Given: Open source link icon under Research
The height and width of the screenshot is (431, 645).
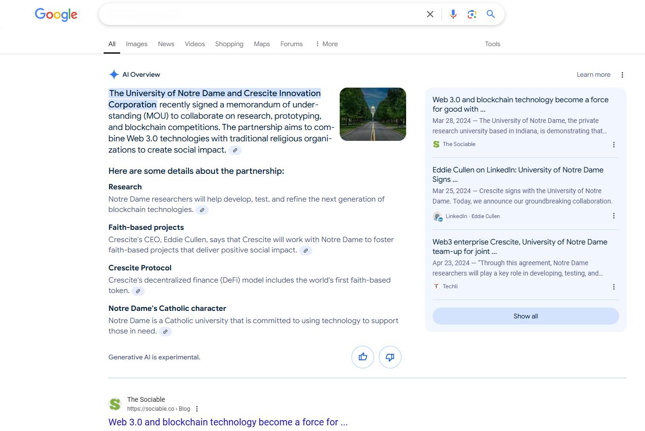Looking at the screenshot, I should point(202,210).
